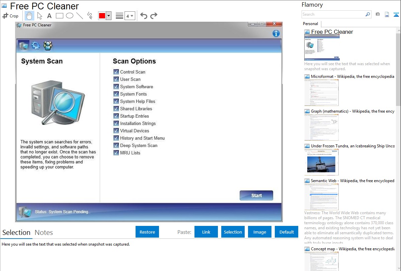Click the blue info icon
Image resolution: width=401 pixels, height=271 pixels.
click(276, 33)
